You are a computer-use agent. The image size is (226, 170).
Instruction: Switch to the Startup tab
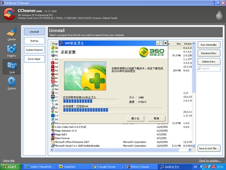click(x=34, y=41)
